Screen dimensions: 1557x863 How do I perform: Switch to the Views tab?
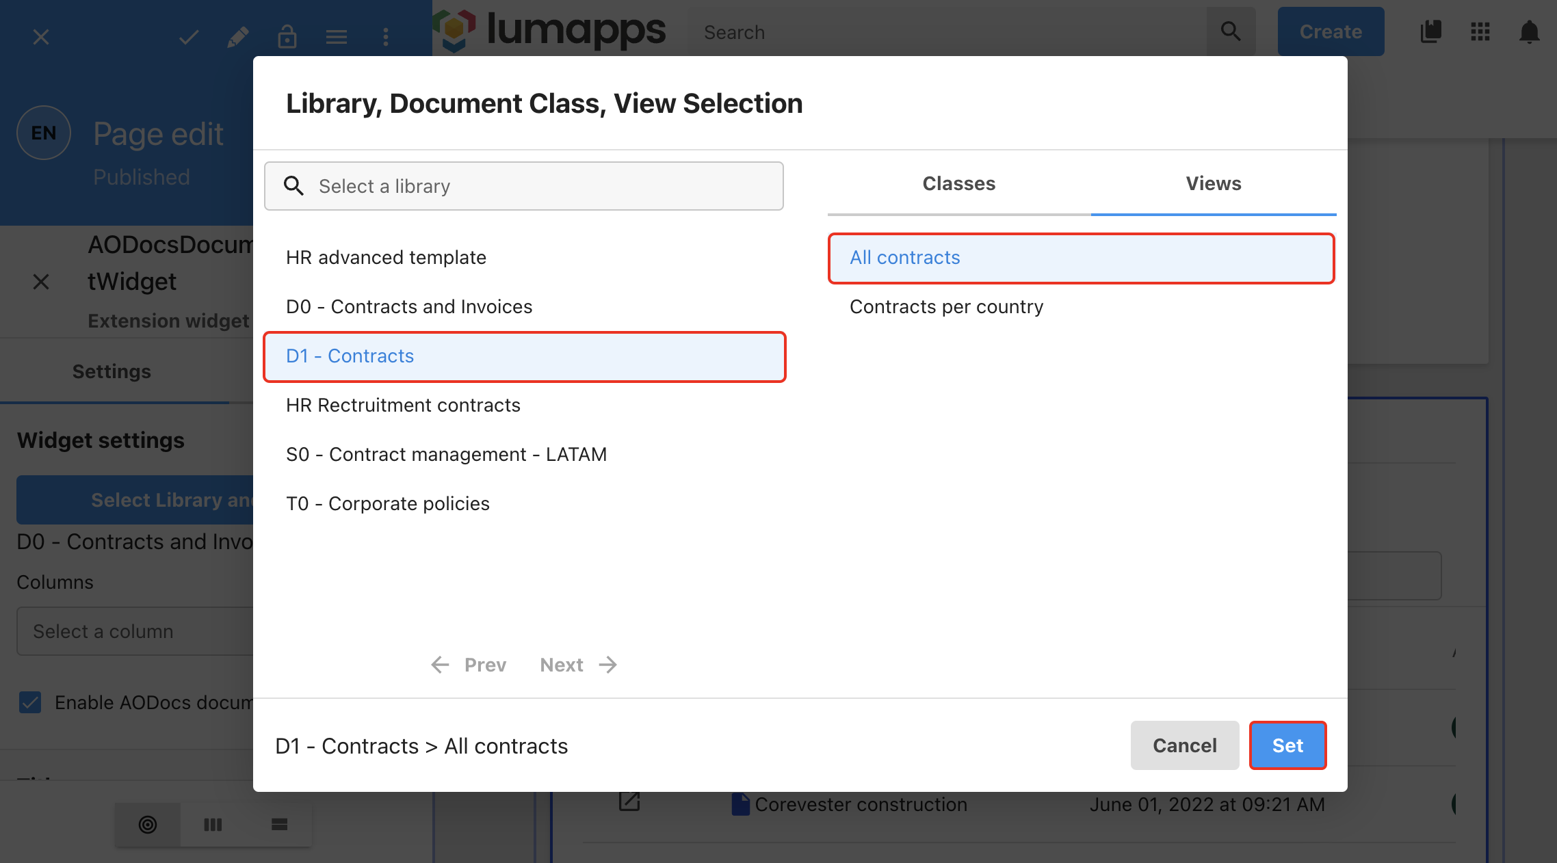tap(1214, 183)
